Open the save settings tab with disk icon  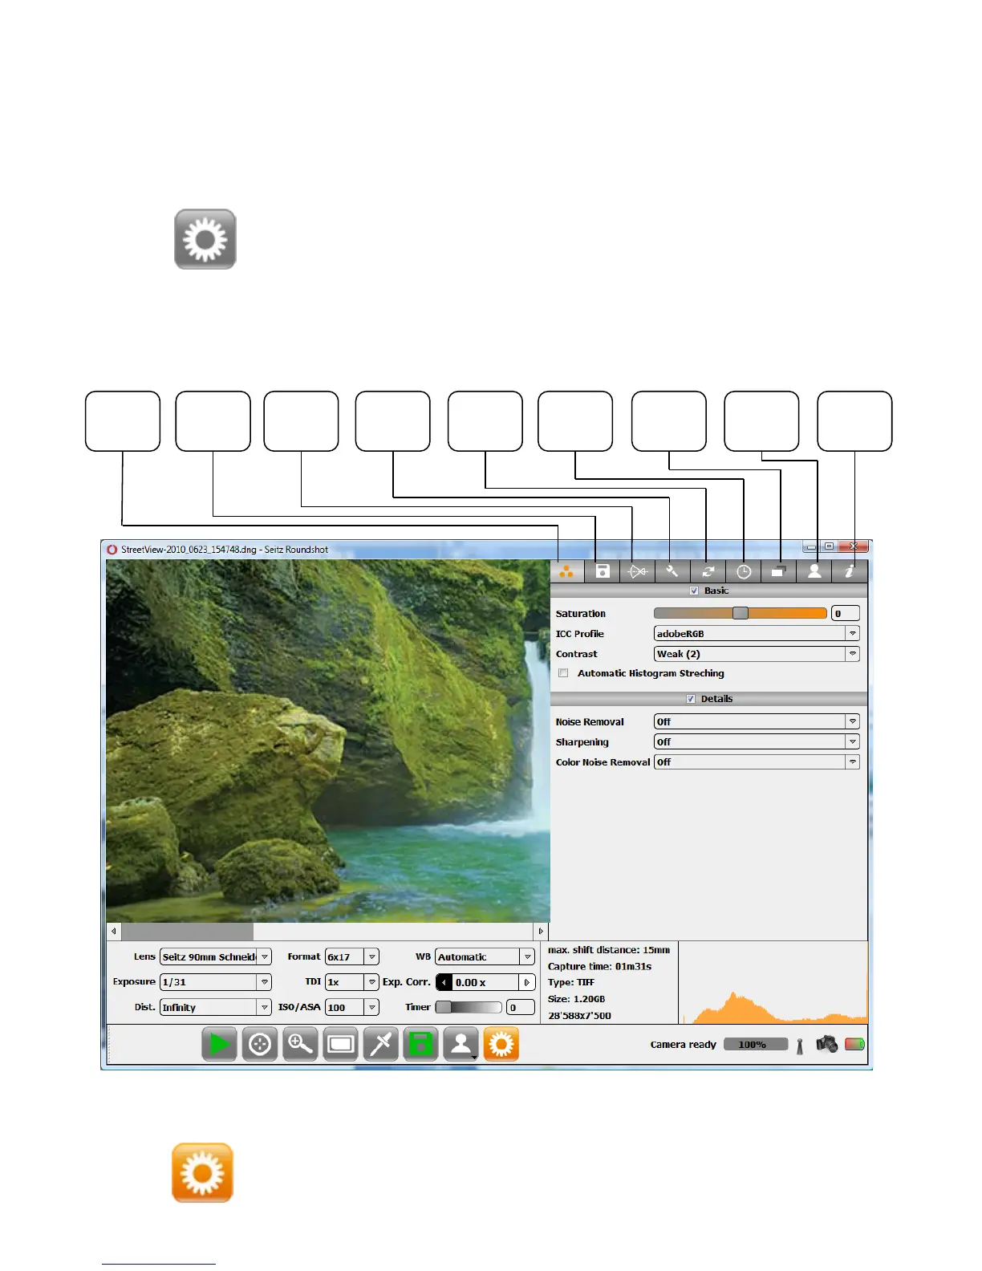(603, 571)
